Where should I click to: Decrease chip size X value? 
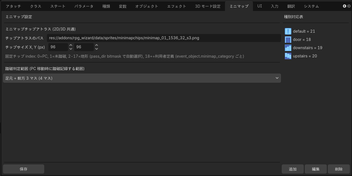coord(71,49)
